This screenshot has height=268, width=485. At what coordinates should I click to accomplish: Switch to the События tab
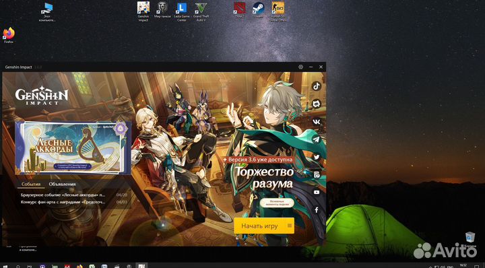click(31, 185)
